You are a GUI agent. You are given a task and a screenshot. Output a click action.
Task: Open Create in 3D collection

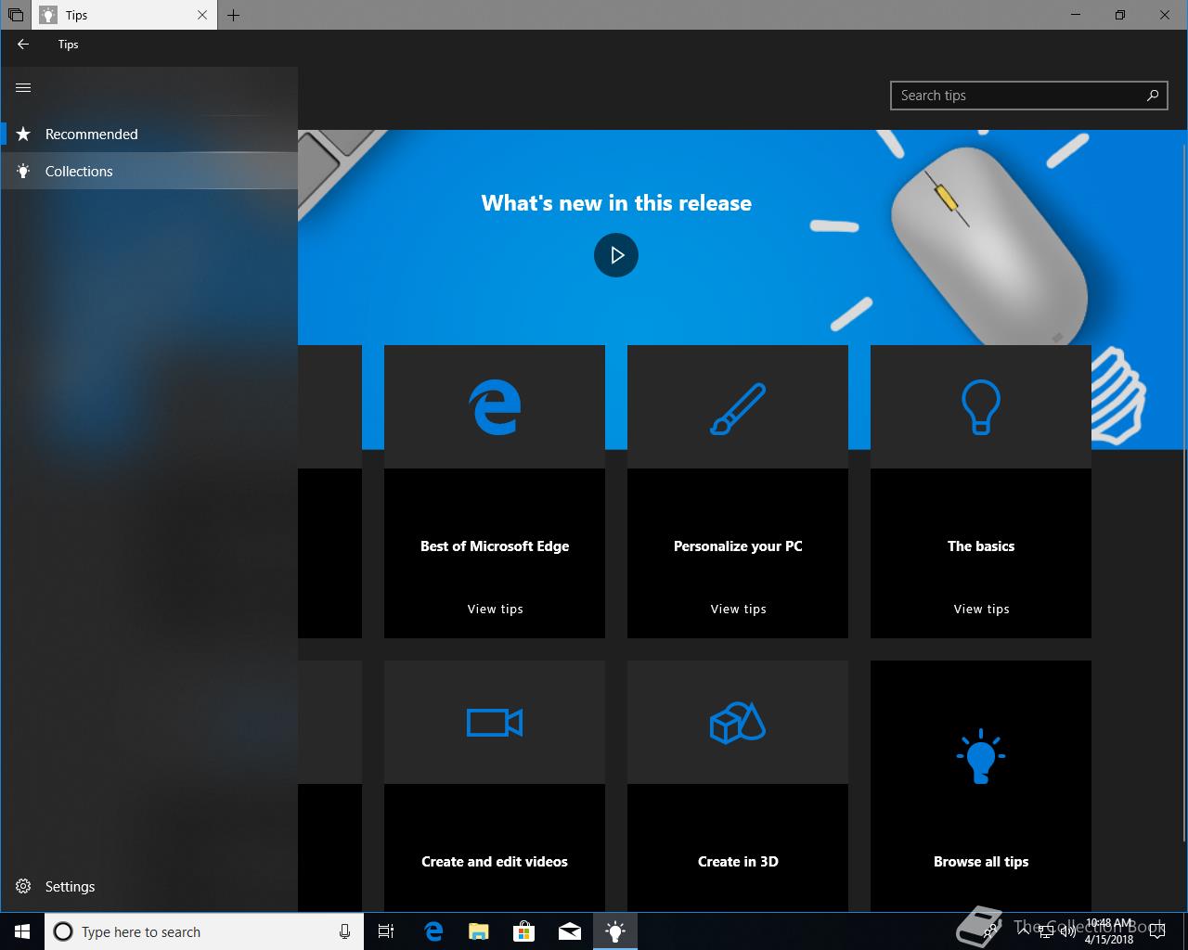738,861
